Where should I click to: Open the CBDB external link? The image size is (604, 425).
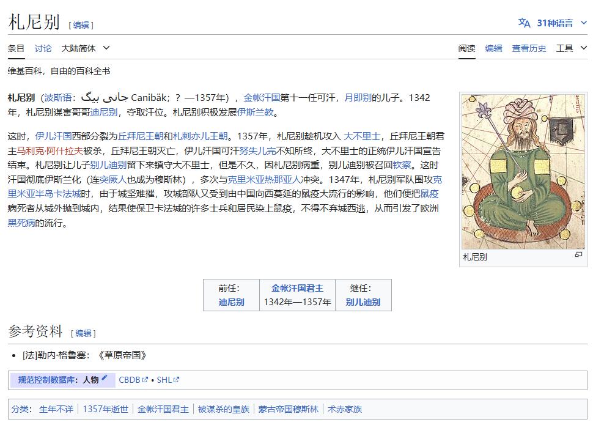[133, 380]
